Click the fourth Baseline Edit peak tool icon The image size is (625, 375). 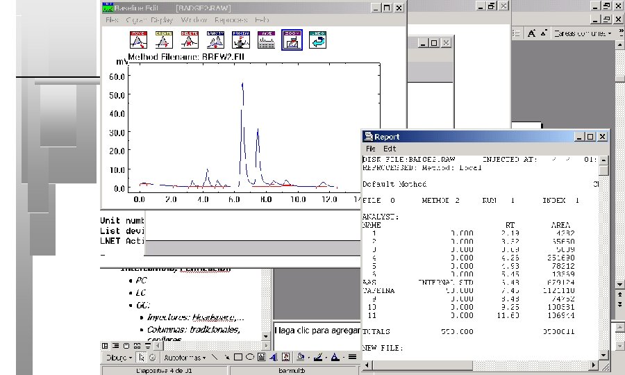pos(215,40)
